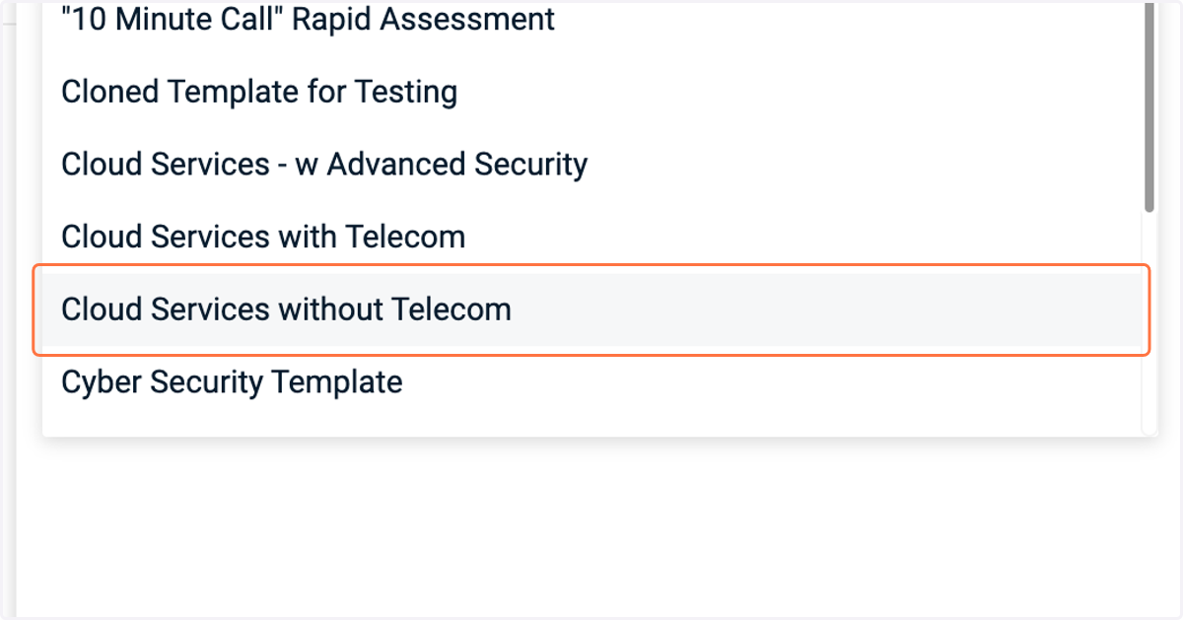Select Cyber Security Template option
1183x620 pixels.
pos(591,381)
